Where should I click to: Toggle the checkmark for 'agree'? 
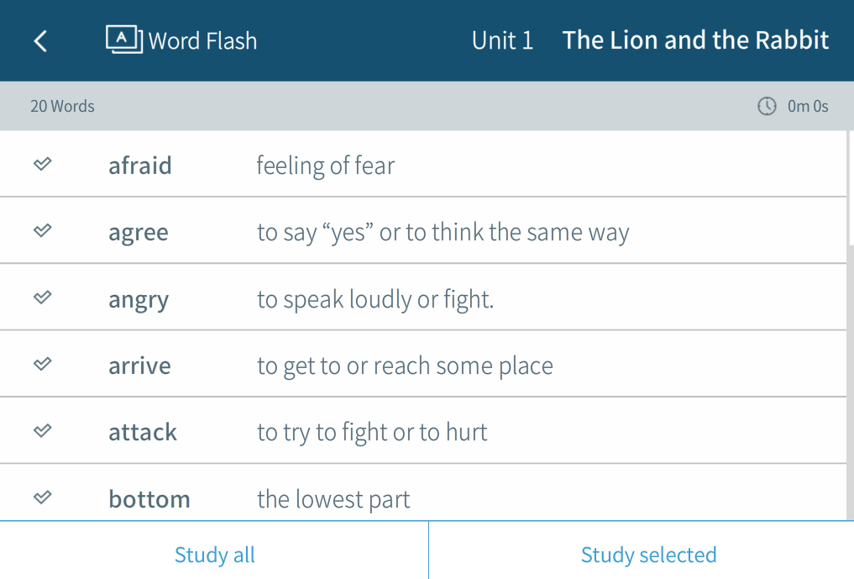[x=43, y=230]
